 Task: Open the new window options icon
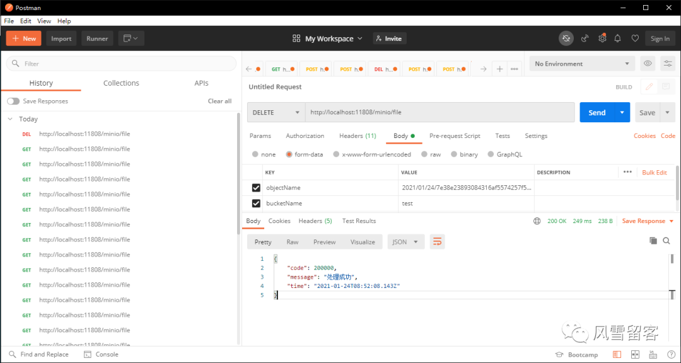131,38
